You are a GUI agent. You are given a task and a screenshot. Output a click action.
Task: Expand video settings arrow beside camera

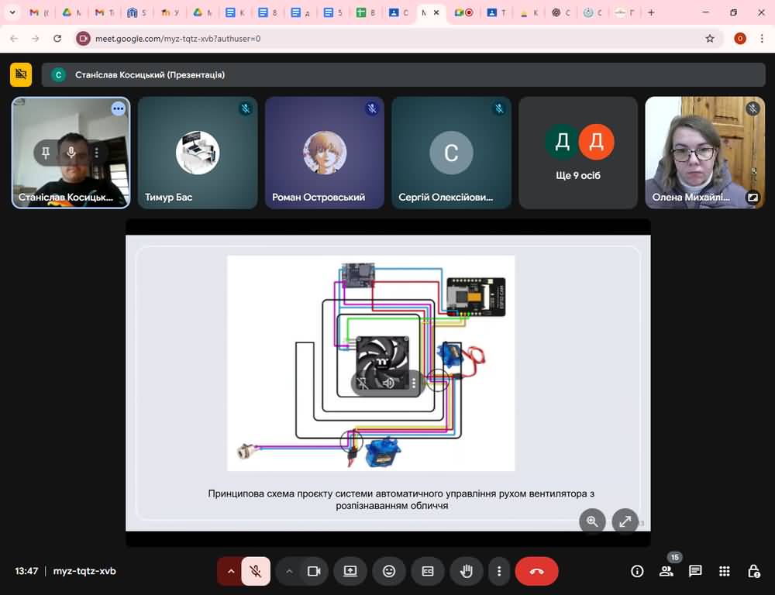click(x=289, y=571)
